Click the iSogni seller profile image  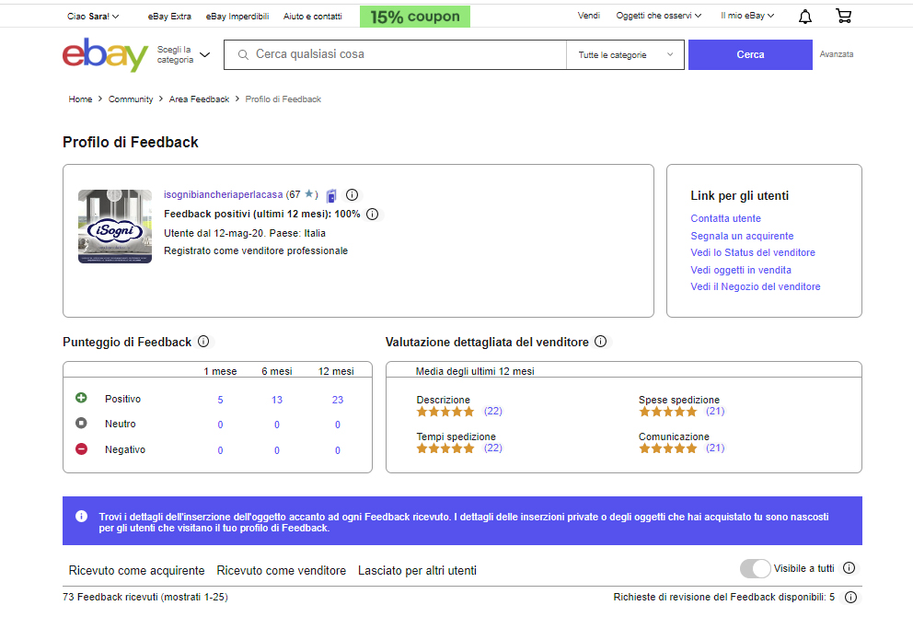tap(115, 226)
